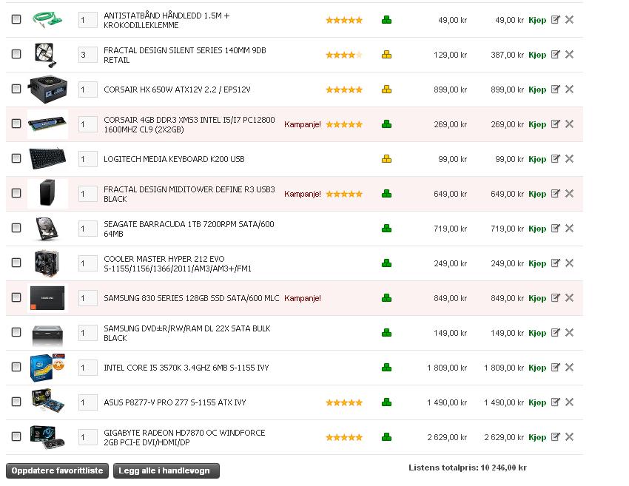
Task: Open product name Samsung 830 Series 128GB SSD
Action: tap(192, 298)
